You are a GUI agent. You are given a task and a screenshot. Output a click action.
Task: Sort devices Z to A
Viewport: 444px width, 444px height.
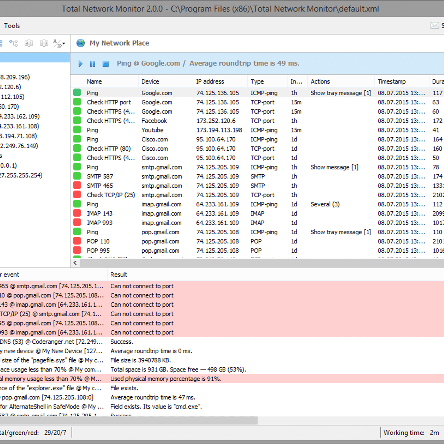coord(44,43)
